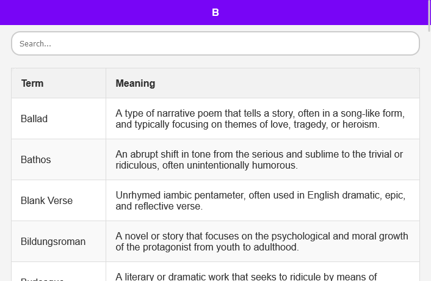Click the Term column header
Screen dimensions: 431x281
pyautogui.click(x=32, y=83)
